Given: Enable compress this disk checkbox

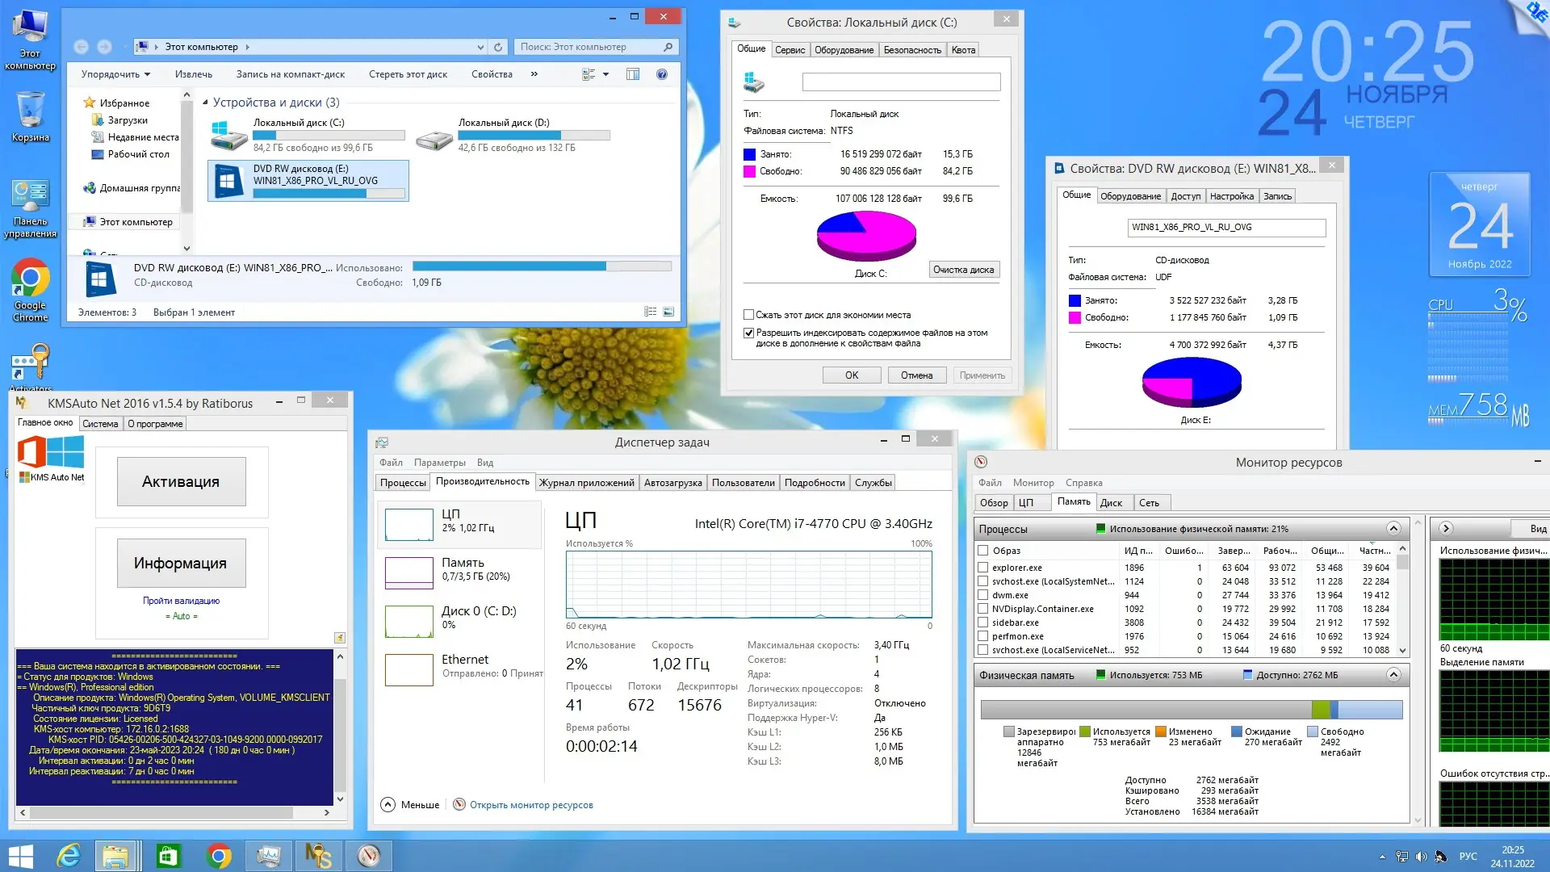Looking at the screenshot, I should tap(748, 315).
